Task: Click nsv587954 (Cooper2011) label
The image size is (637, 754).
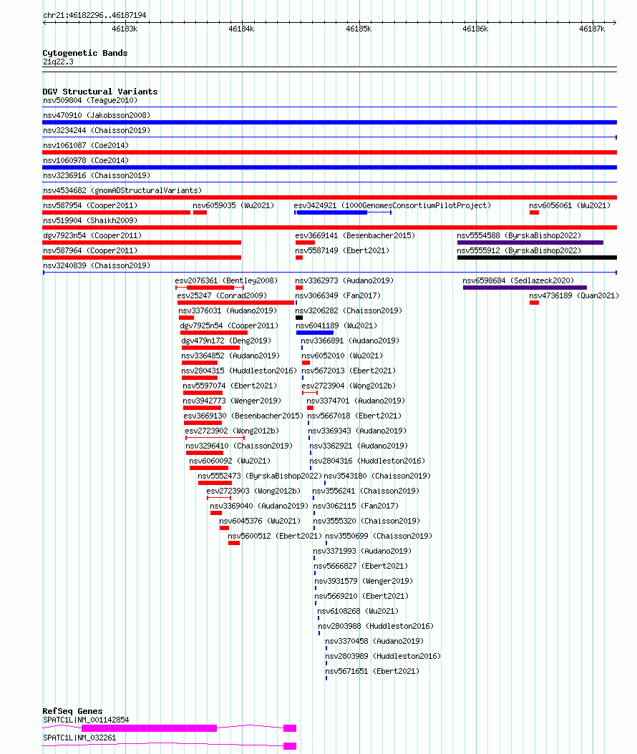Action: click(x=90, y=205)
